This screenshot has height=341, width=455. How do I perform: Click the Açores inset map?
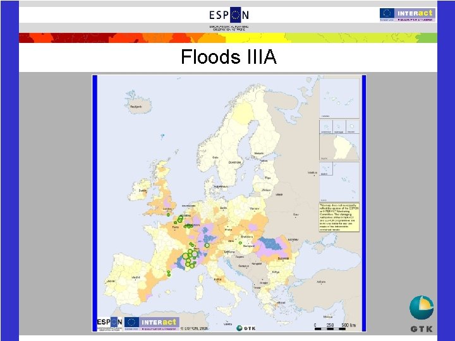coord(339,182)
